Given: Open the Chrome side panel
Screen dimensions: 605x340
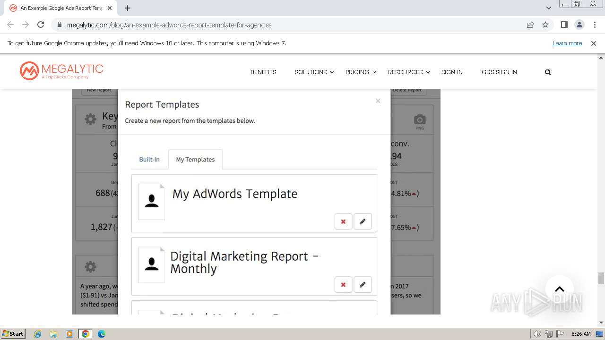Looking at the screenshot, I should tap(564, 25).
